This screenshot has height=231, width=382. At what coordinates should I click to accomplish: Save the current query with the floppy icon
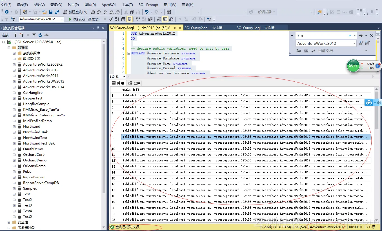51,12
